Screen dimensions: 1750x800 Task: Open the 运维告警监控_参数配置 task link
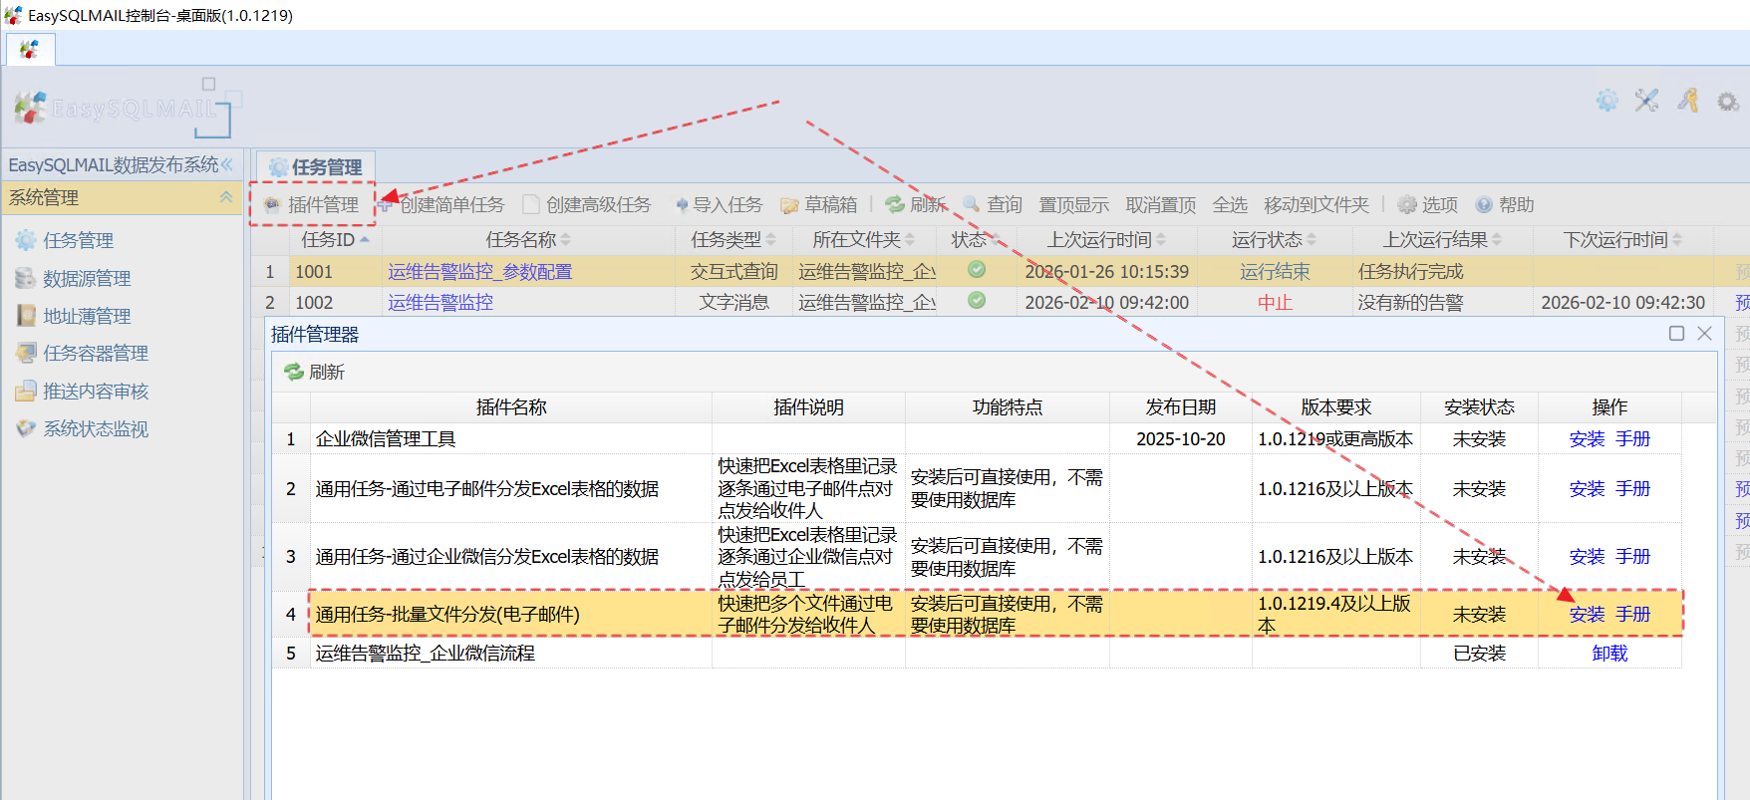[479, 272]
